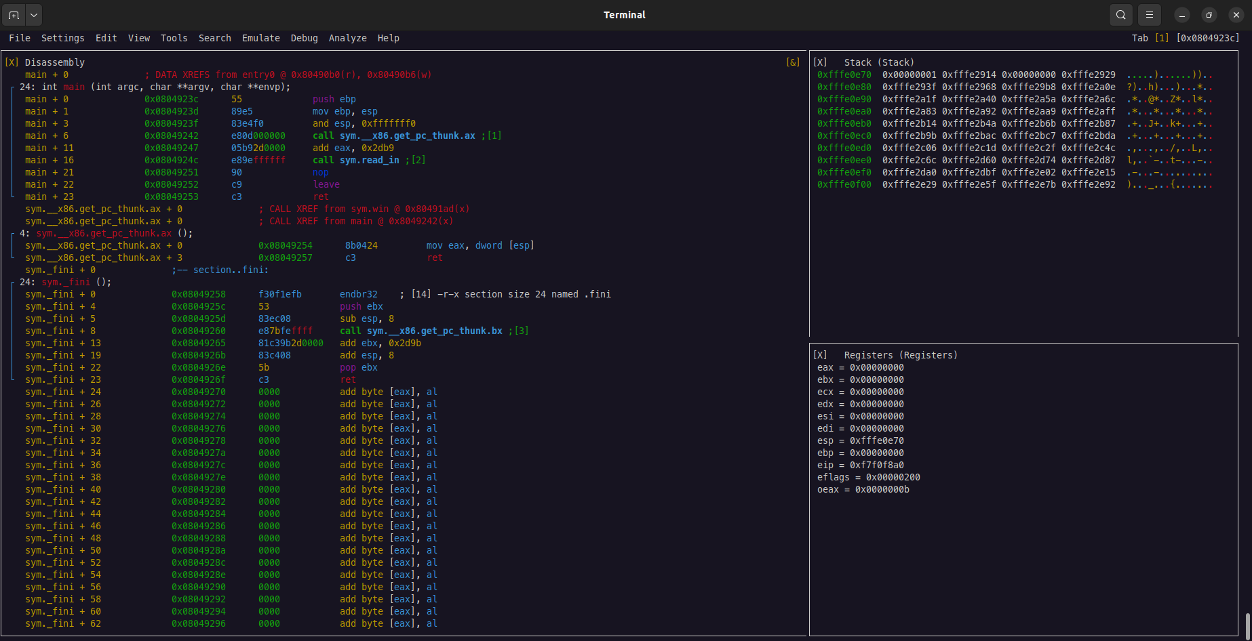The height and width of the screenshot is (641, 1252).
Task: Click the call sym.read_in instruction
Action: point(356,160)
